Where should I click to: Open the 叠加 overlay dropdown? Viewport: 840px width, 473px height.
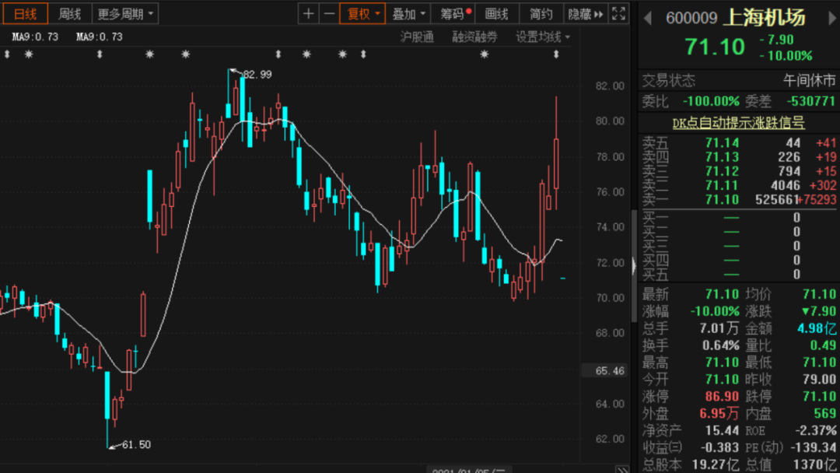pyautogui.click(x=408, y=14)
